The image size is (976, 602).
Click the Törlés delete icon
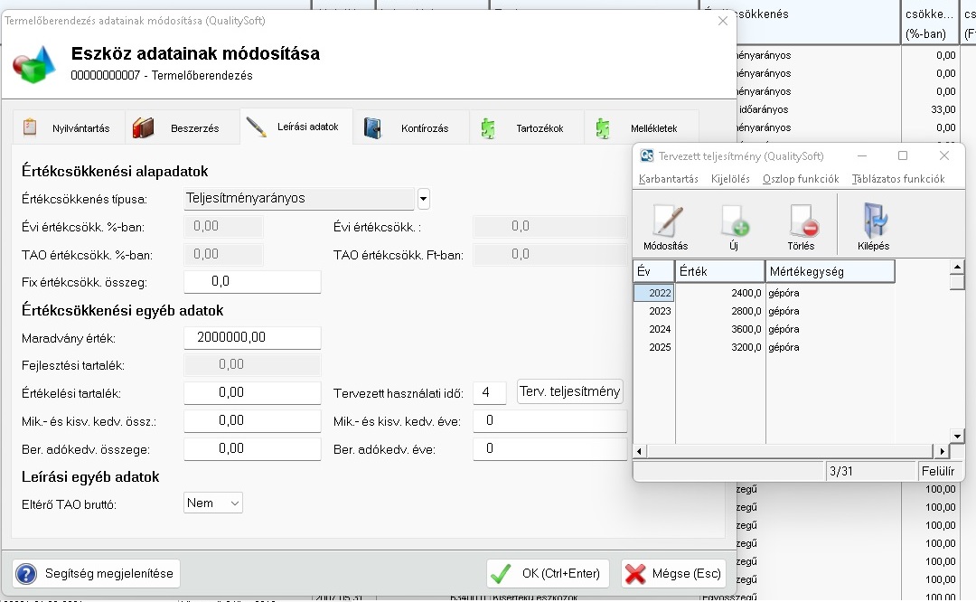tap(801, 222)
